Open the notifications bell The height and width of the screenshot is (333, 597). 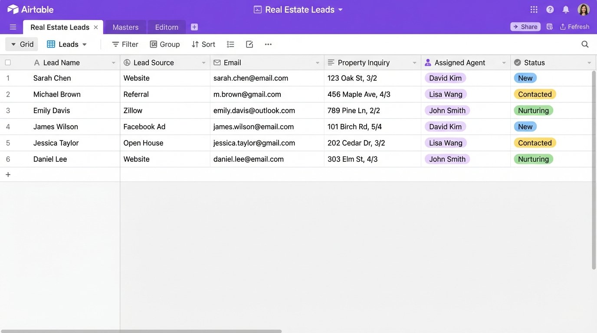(x=565, y=9)
